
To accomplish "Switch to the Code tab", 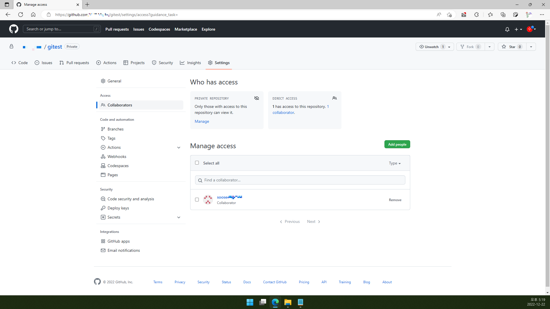I will pyautogui.click(x=19, y=63).
